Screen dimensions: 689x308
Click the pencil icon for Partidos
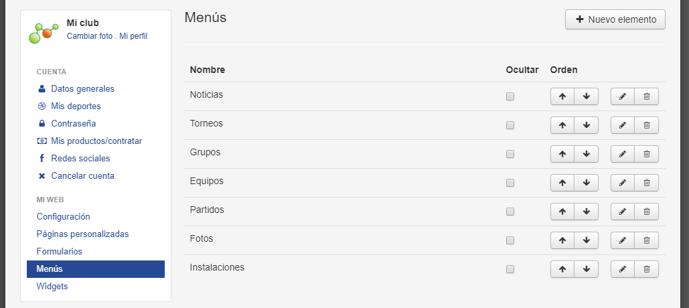623,212
